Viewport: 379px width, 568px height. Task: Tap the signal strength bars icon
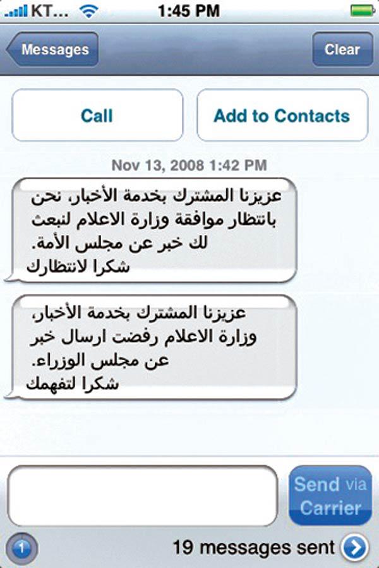coord(15,10)
